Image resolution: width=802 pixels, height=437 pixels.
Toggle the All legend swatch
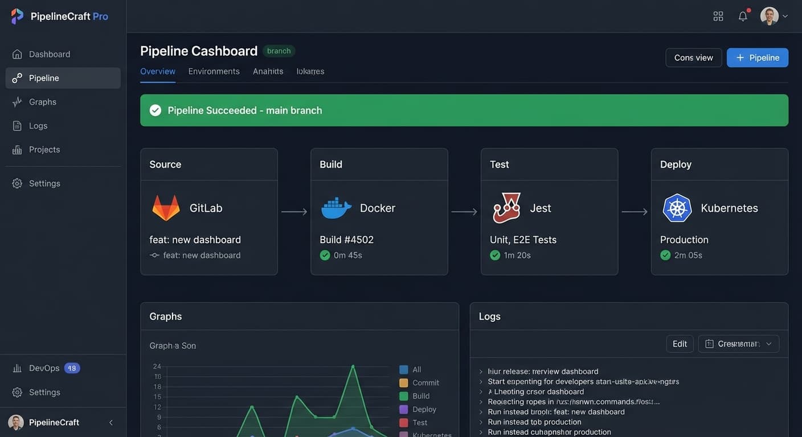point(404,370)
